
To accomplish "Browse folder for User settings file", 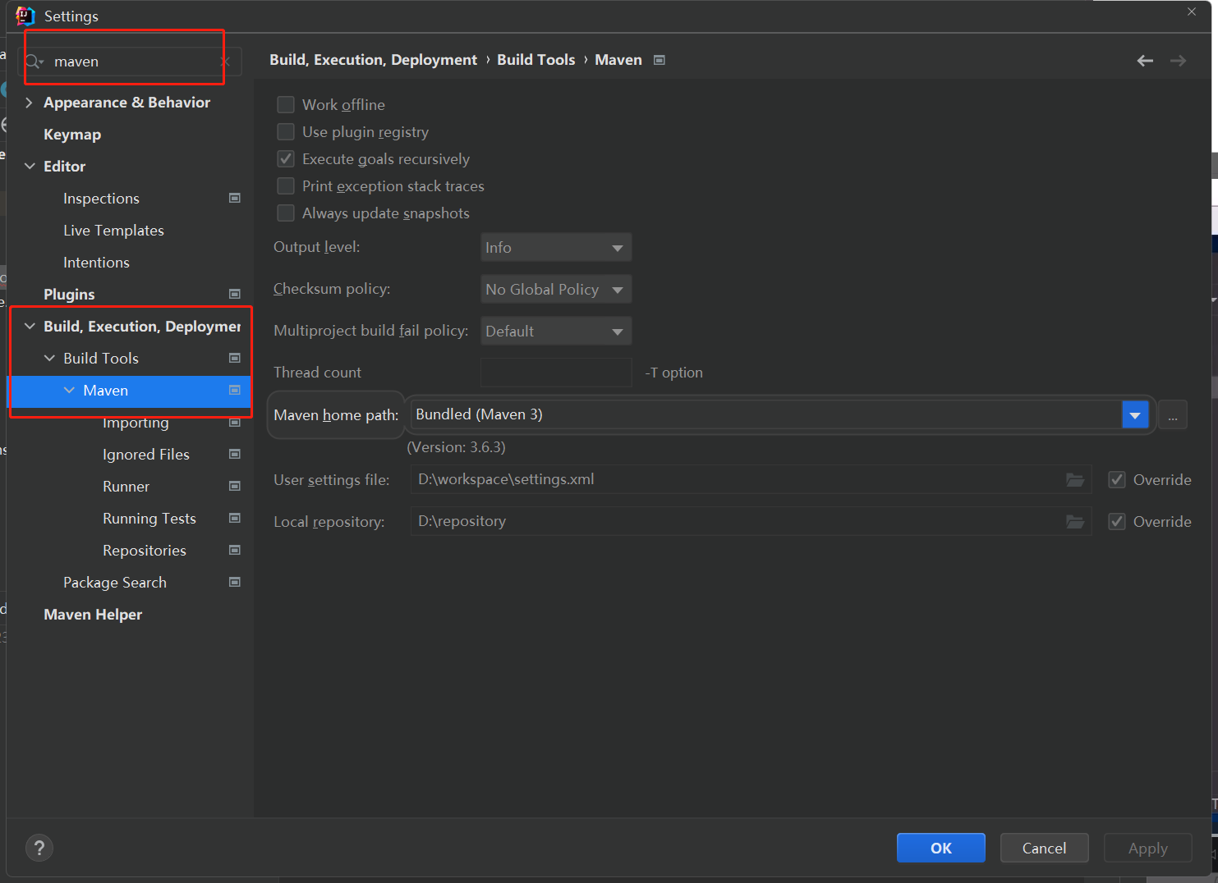I will click(1075, 480).
